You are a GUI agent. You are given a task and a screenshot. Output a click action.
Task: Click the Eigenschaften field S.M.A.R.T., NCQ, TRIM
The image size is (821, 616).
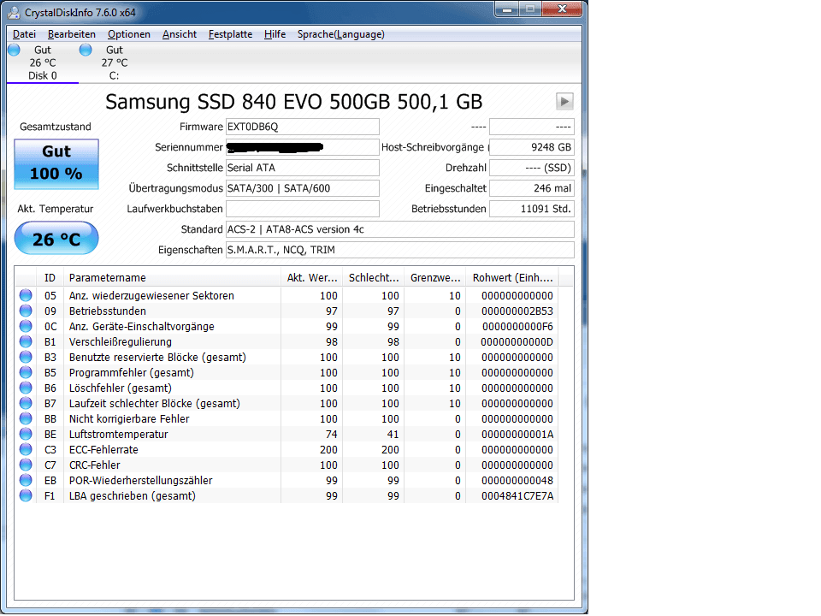[399, 250]
